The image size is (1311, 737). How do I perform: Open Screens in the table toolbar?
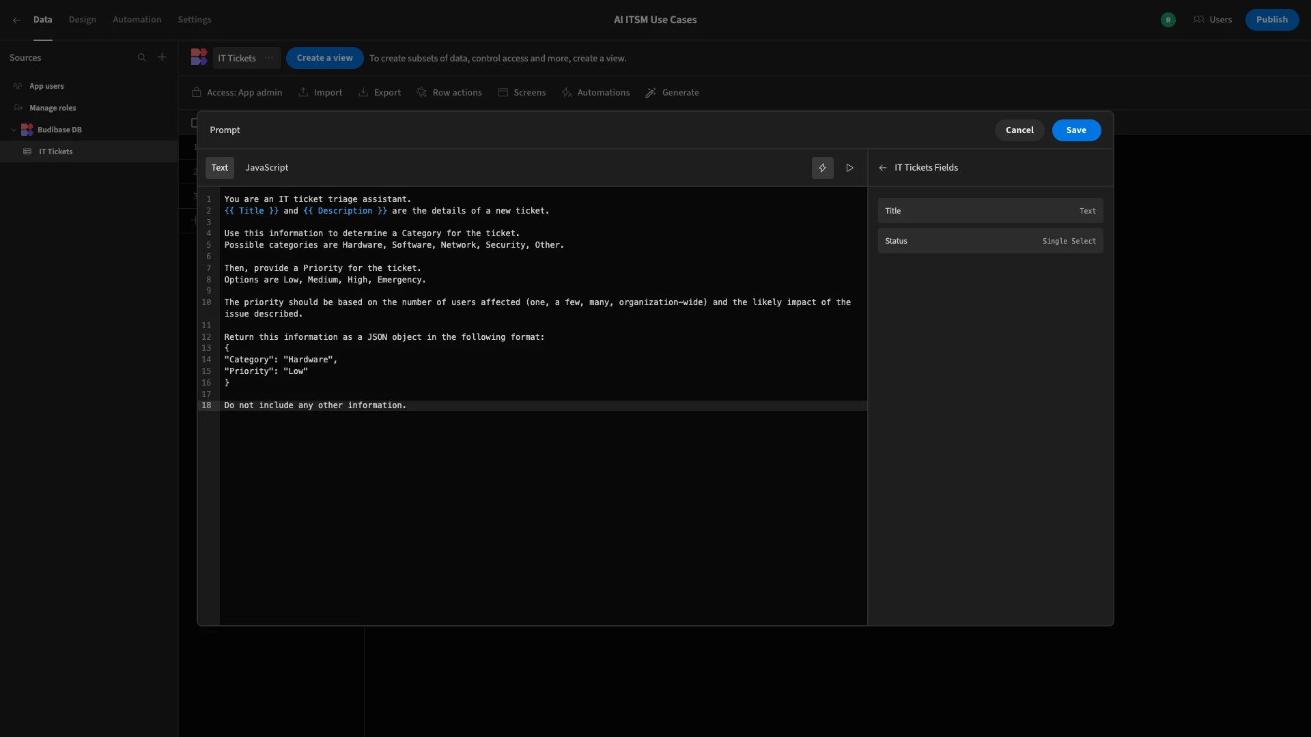pos(522,93)
